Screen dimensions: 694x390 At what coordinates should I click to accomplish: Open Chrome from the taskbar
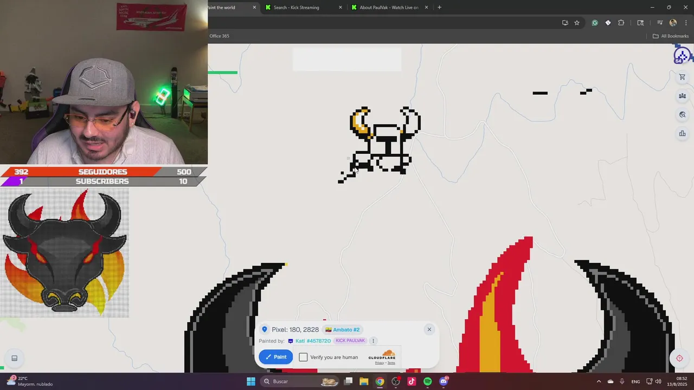tap(380, 381)
